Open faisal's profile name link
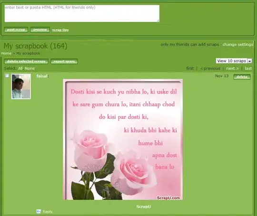Viewport: 257px width, 216px height. tap(42, 76)
